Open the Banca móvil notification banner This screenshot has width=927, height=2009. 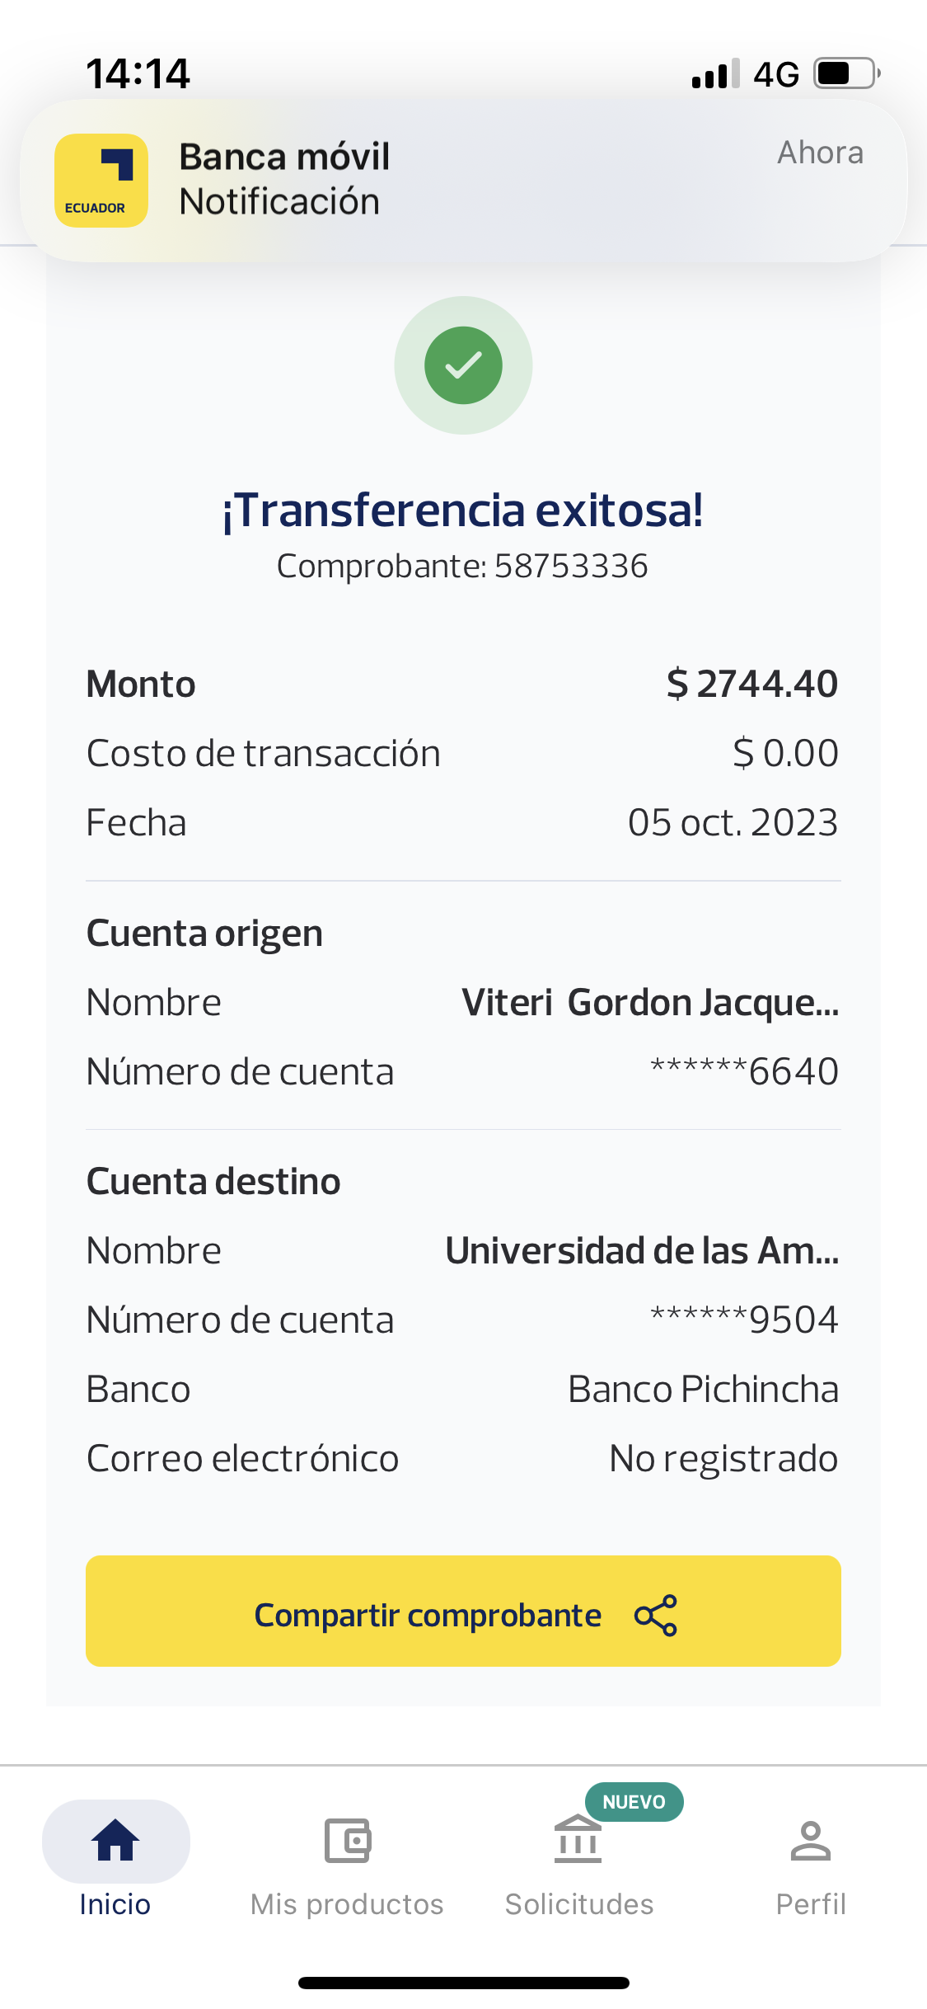click(x=463, y=180)
